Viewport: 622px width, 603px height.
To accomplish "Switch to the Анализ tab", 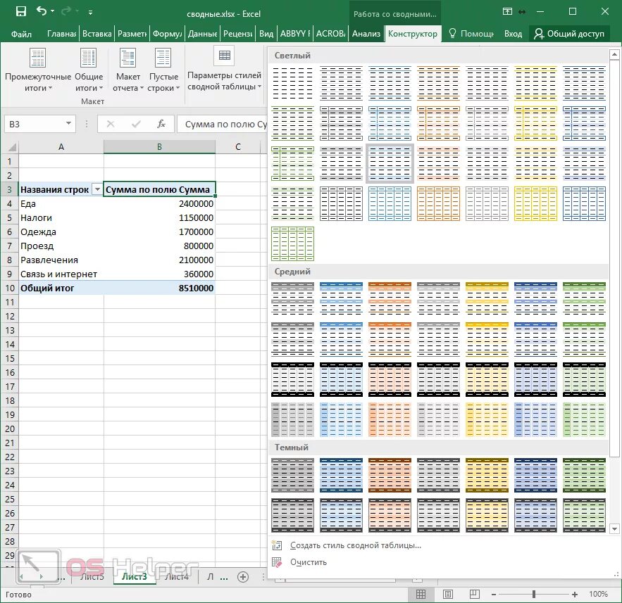I will tap(366, 34).
